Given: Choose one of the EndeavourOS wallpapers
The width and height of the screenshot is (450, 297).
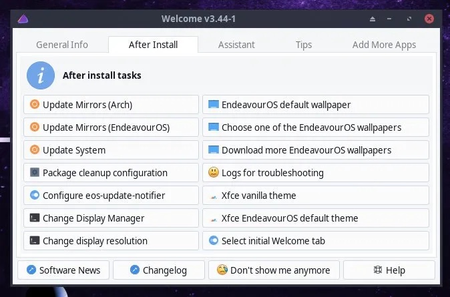Looking at the screenshot, I should click(315, 127).
